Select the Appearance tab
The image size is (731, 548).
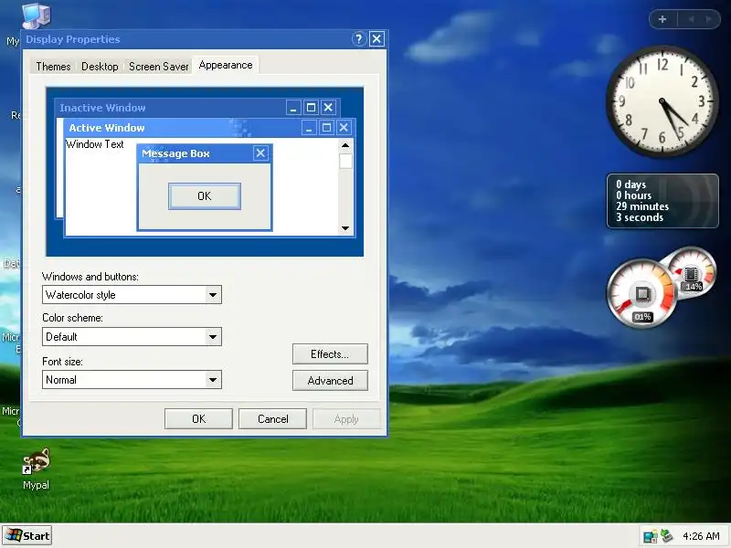[226, 65]
